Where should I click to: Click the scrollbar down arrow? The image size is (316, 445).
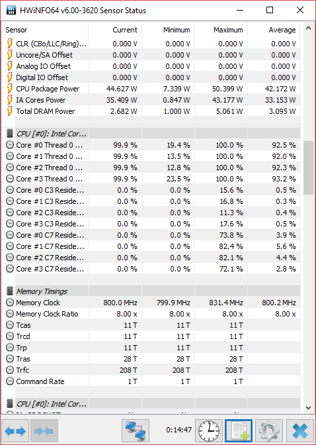click(x=308, y=408)
